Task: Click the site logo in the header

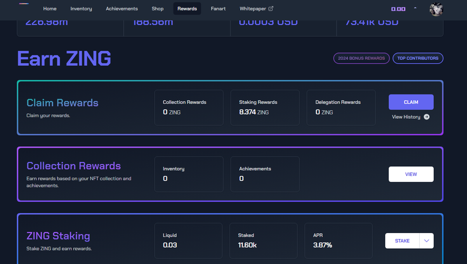Action: pyautogui.click(x=24, y=3)
